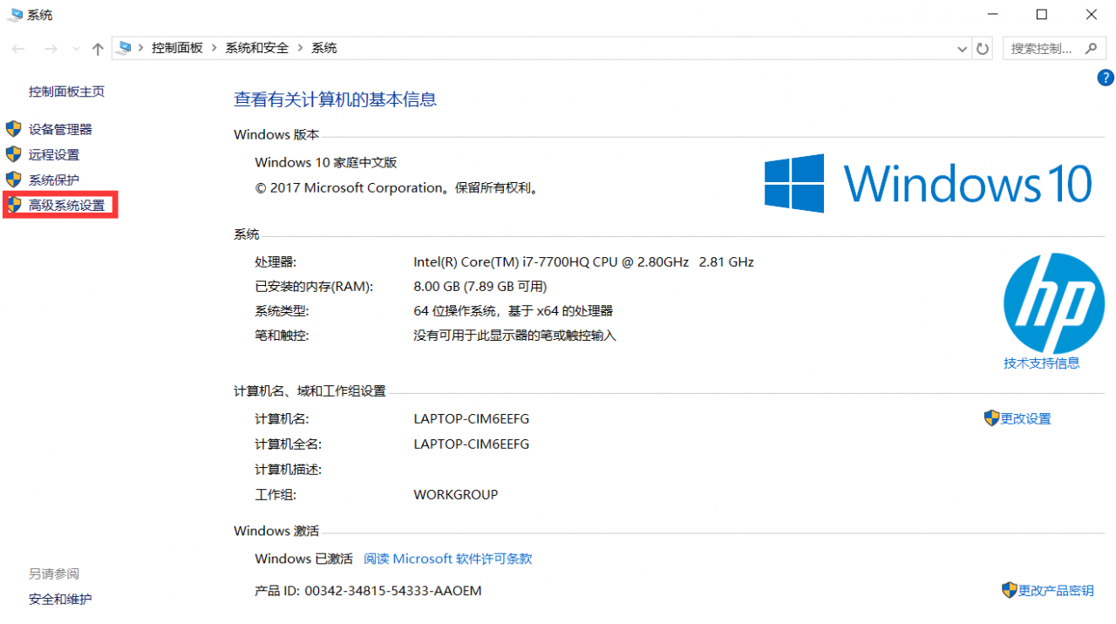Click the back navigation arrow
1116x624 pixels.
[17, 49]
